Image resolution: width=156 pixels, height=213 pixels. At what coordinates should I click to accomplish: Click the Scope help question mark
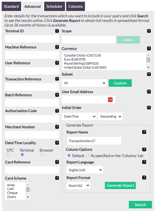tap(149, 31)
